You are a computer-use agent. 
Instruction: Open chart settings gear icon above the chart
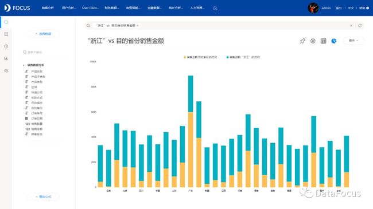click(313, 41)
